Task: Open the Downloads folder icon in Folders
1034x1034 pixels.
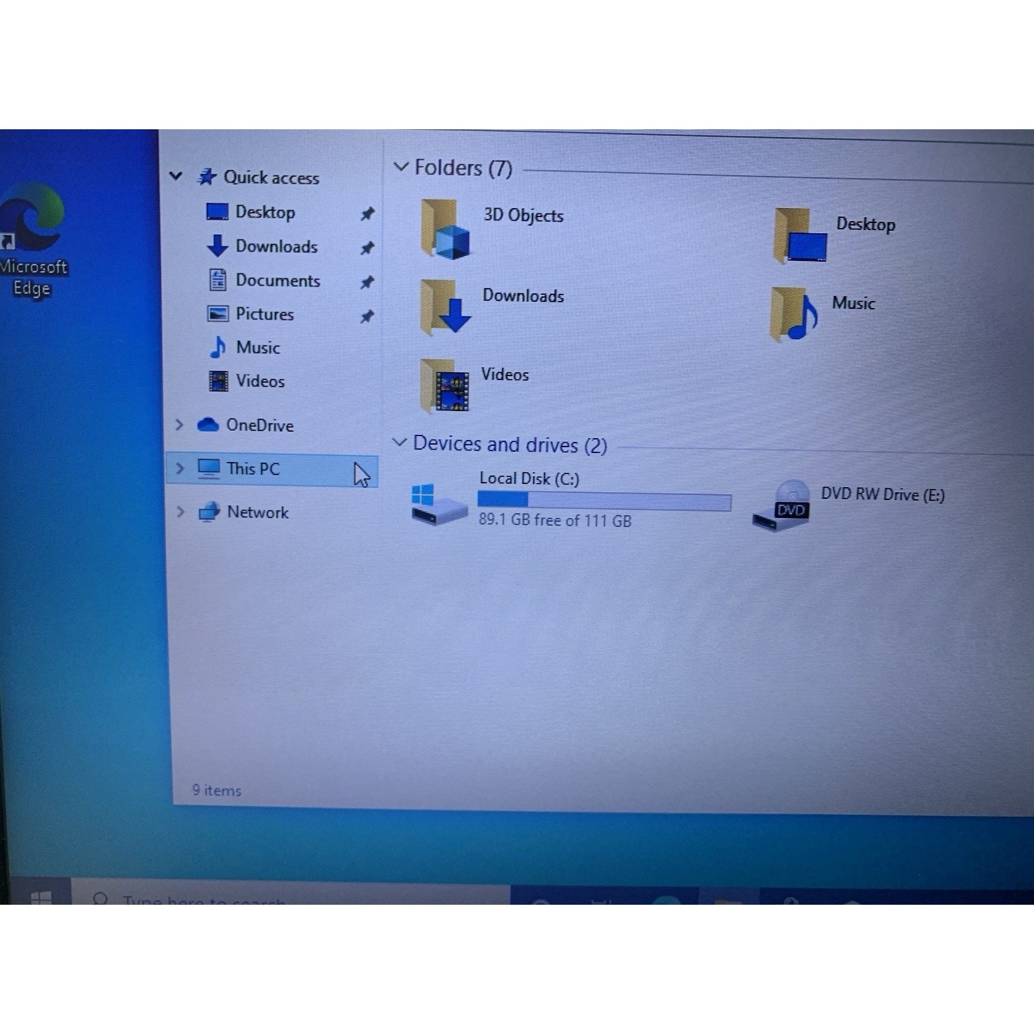Action: click(x=445, y=307)
